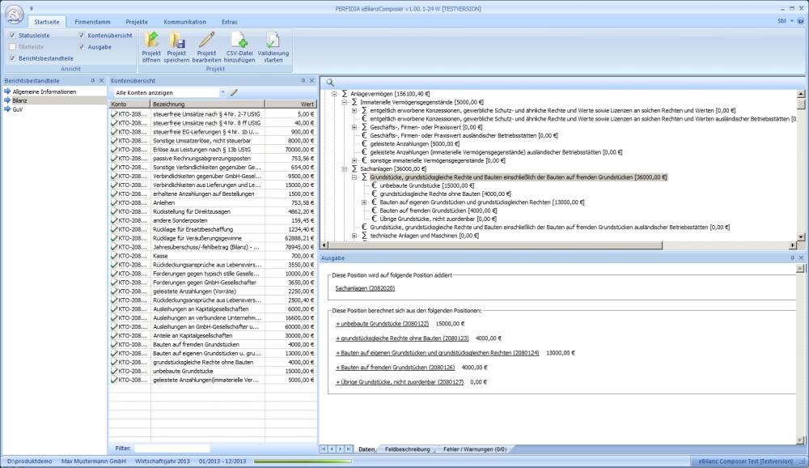This screenshot has width=809, height=468.
Task: Open Übrige Grundstücke, nicht zuordenbar (2080127) link
Action: coord(400,381)
